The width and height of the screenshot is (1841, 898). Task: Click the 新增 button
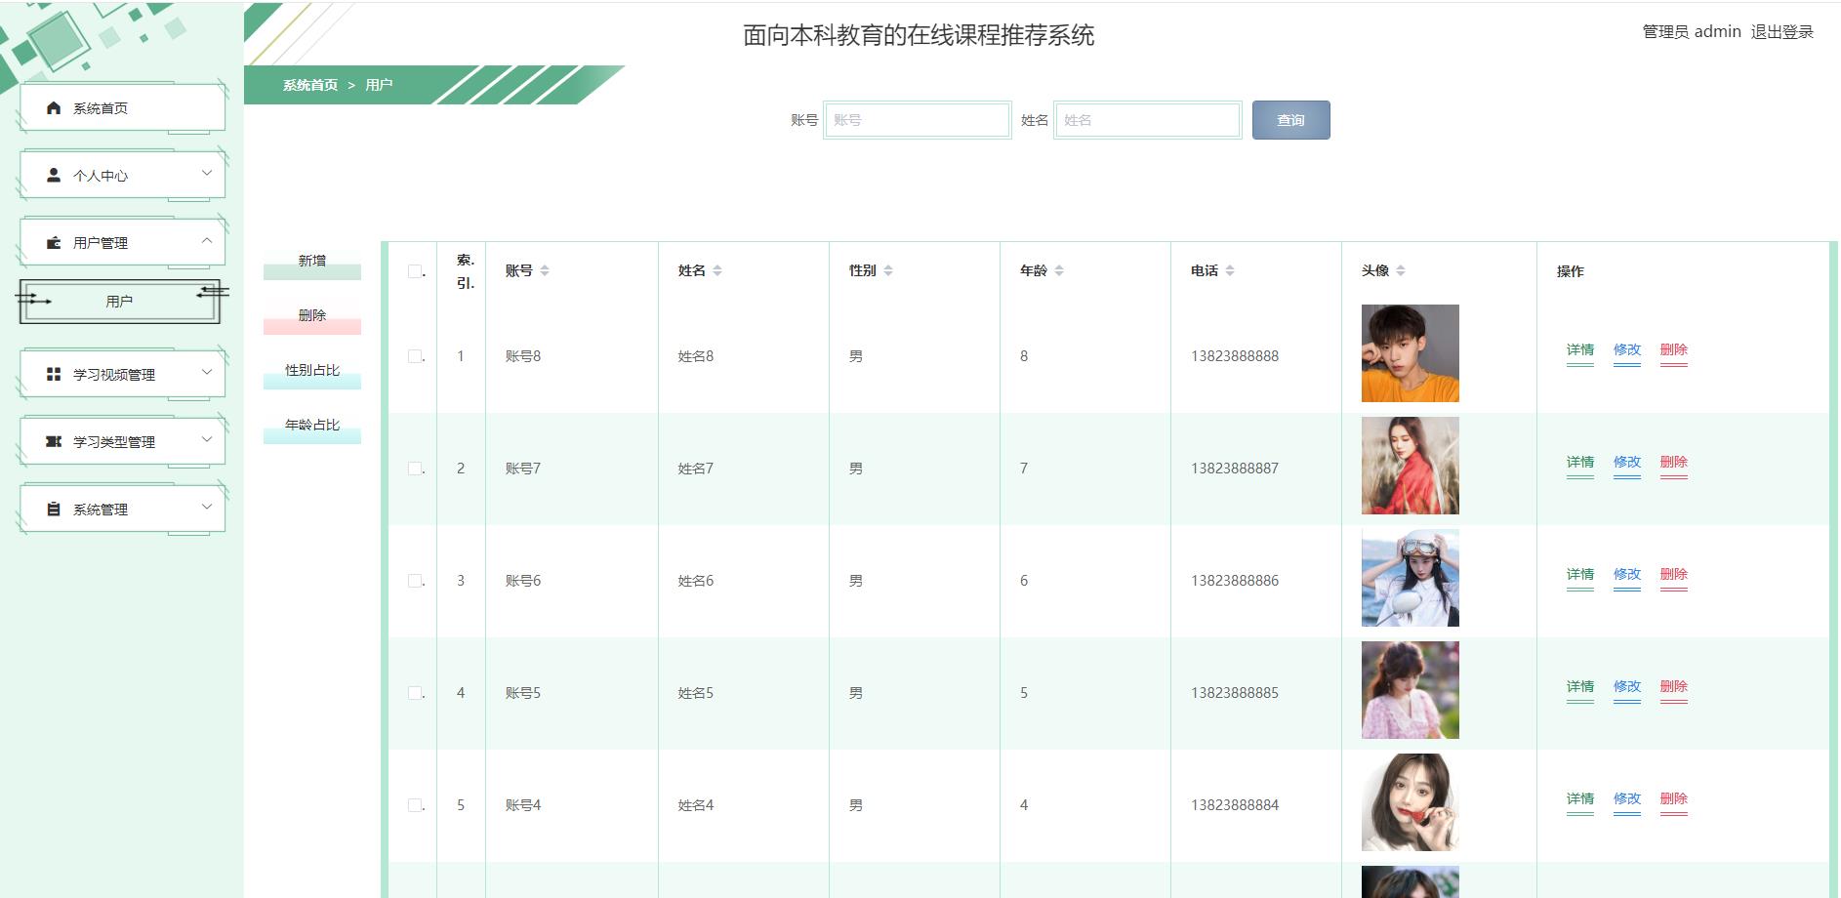(312, 262)
